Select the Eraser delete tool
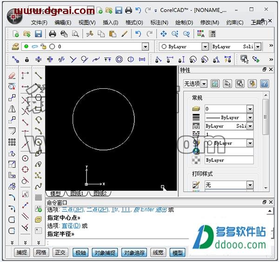279x262 pixels. [12, 76]
